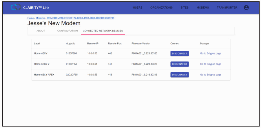This screenshot has height=128, width=261.
Task: Click the Connect column header
Action: coord(175,44)
